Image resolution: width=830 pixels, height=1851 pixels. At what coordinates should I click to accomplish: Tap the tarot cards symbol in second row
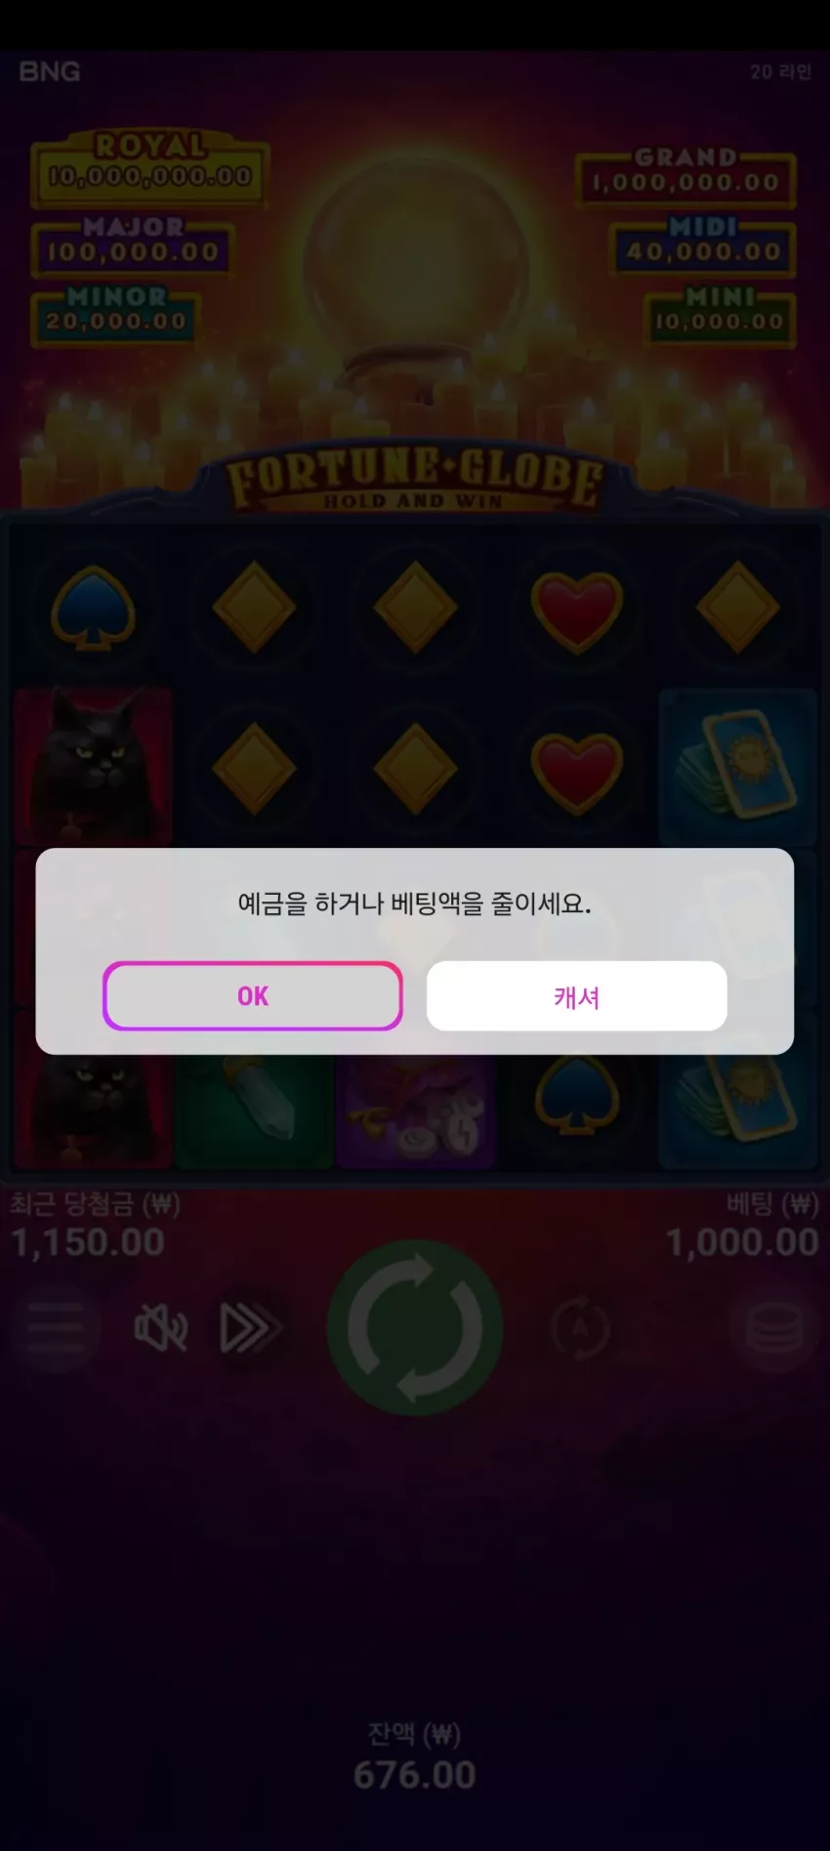737,767
